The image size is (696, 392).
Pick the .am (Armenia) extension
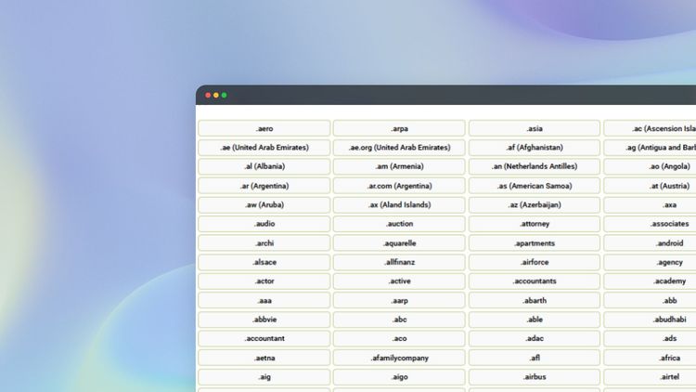(399, 166)
